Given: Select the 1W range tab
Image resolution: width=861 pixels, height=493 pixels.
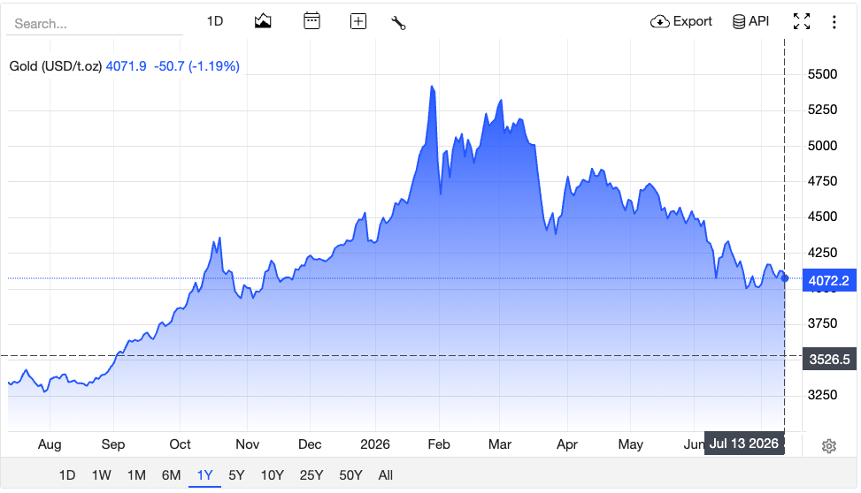Looking at the screenshot, I should 101,475.
